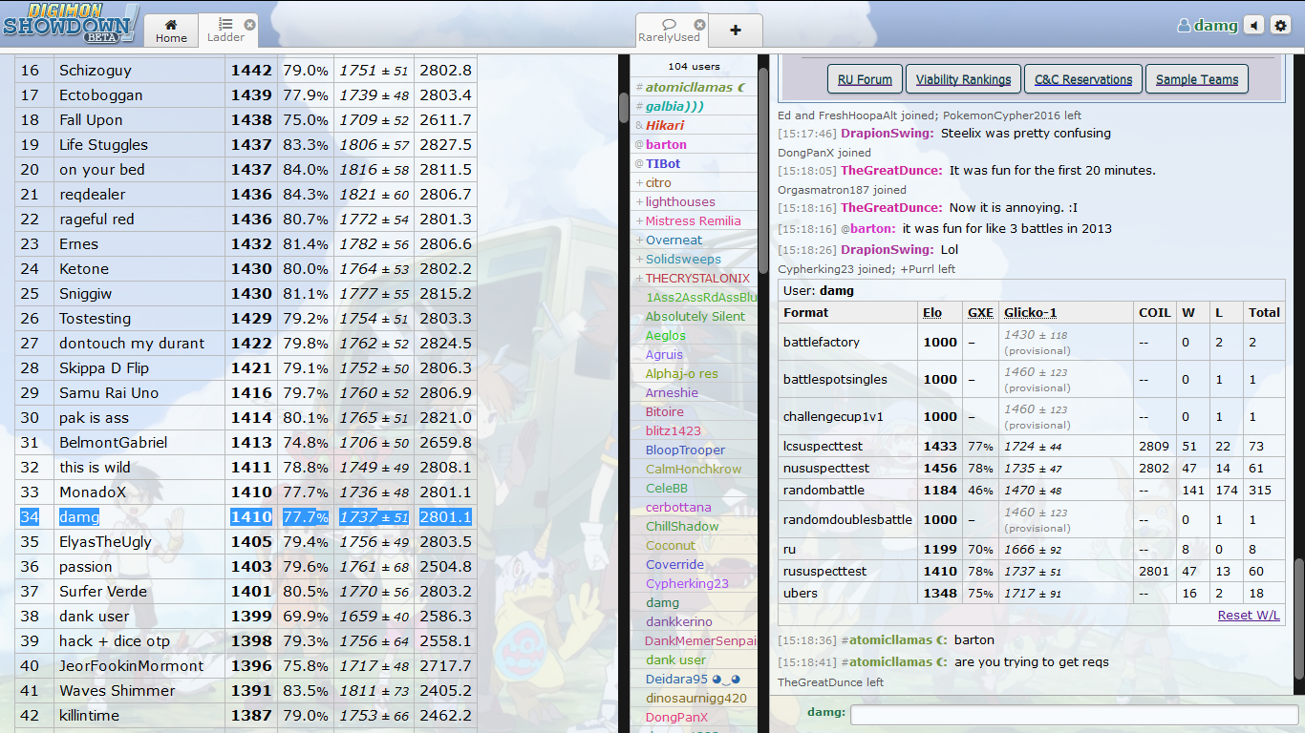This screenshot has width=1305, height=733.
Task: Click the Digimon Showdown logo
Action: point(71,24)
